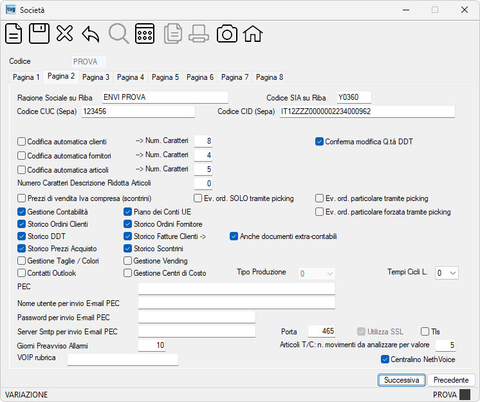
Task: Click the Codice SIA su Riba field
Action: click(354, 97)
